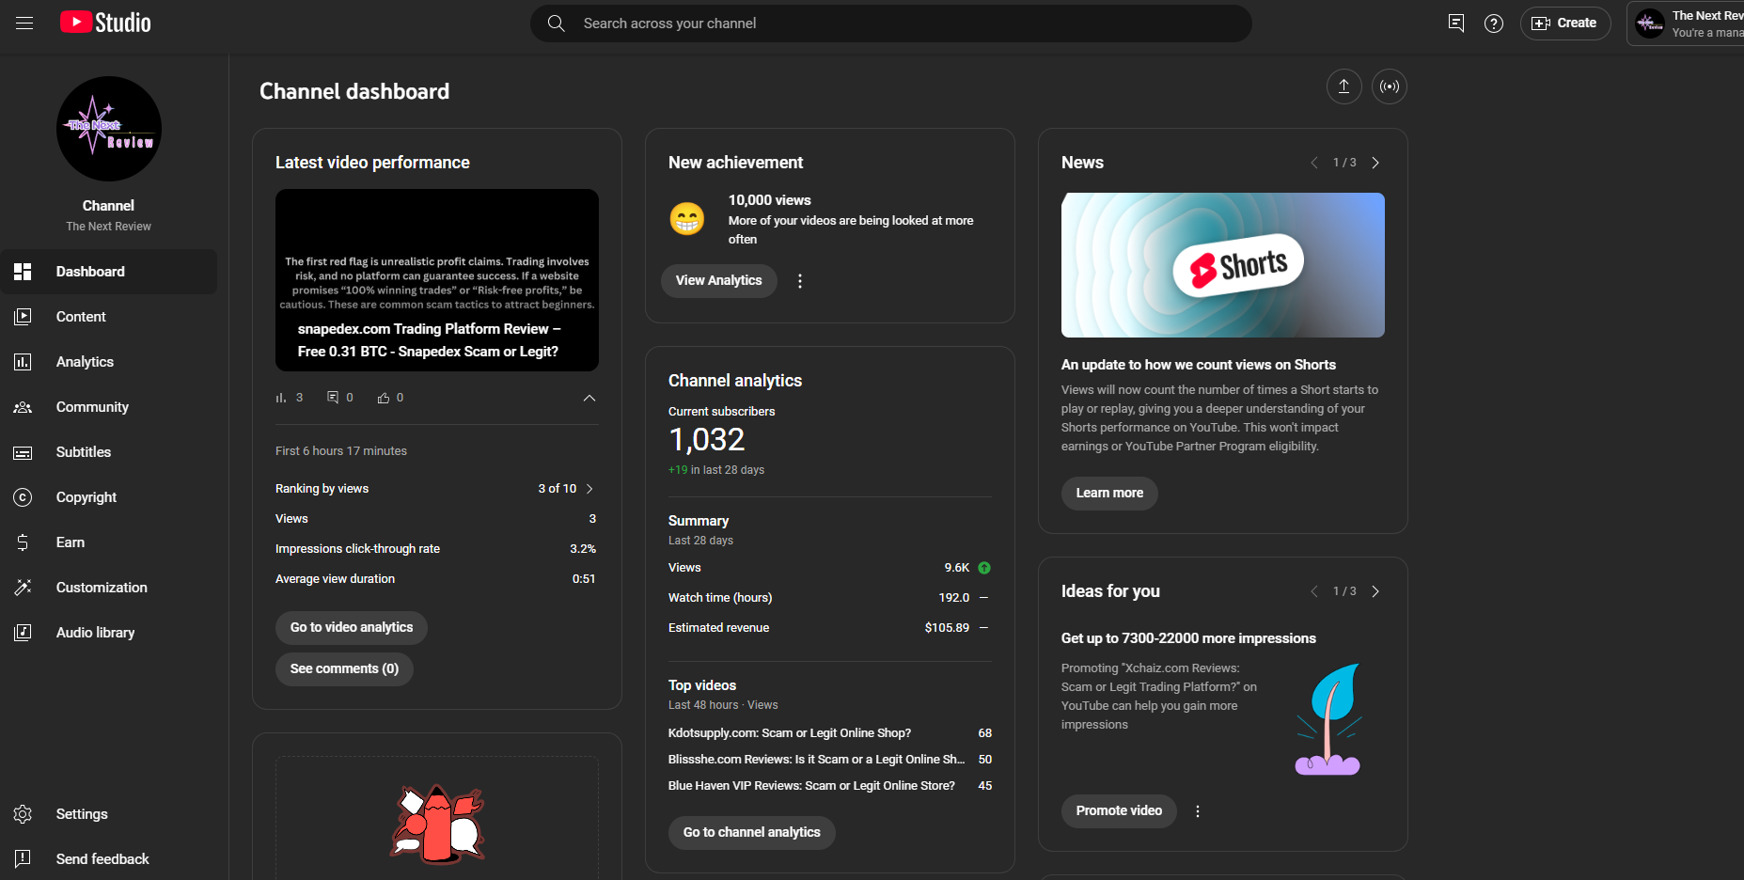The width and height of the screenshot is (1744, 880).
Task: Click the comments count icon under latest video
Action: [x=333, y=398]
